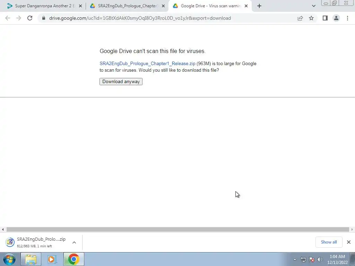Screen dimensions: 355x266
Task: Open the Chrome side panel
Action: [325, 18]
